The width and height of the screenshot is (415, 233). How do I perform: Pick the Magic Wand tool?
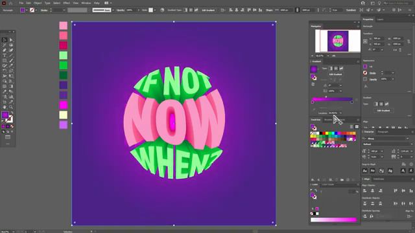5,45
